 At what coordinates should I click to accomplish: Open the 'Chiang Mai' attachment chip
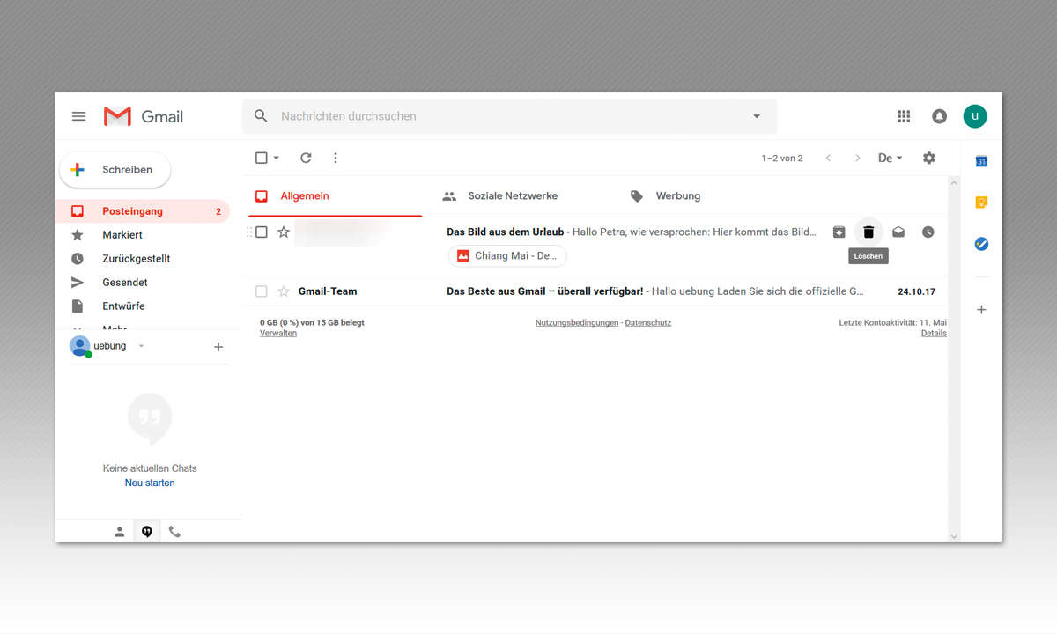click(507, 256)
